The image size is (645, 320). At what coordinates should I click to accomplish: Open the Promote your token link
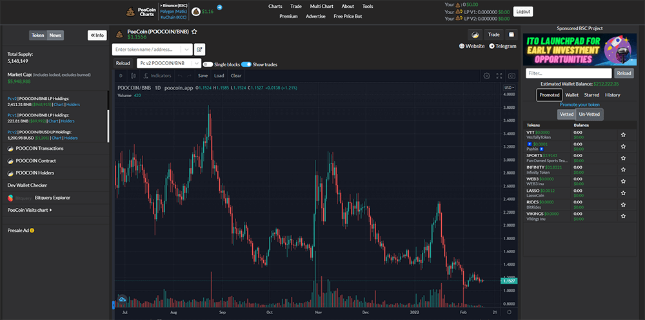[x=580, y=105]
